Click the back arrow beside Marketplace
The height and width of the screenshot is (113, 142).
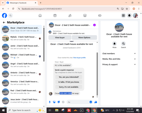(x=4, y=22)
